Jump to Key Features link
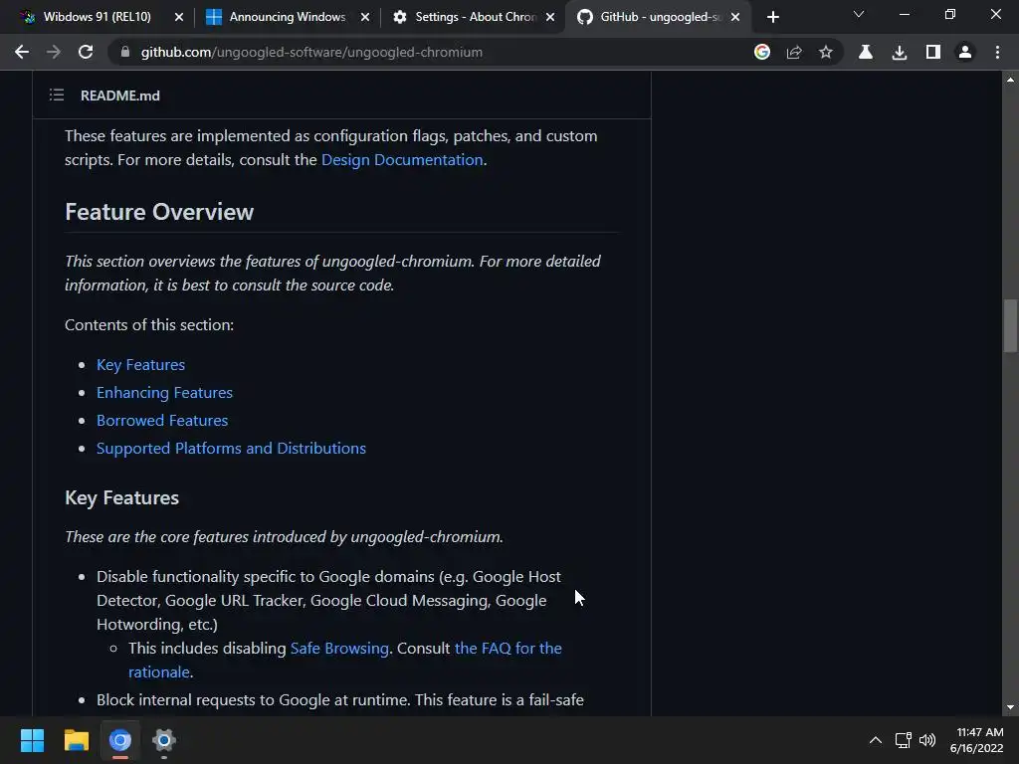 [x=140, y=365]
